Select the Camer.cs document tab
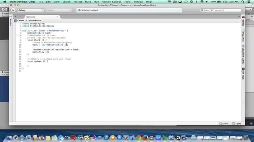This screenshot has width=254, height=142. pos(31,17)
